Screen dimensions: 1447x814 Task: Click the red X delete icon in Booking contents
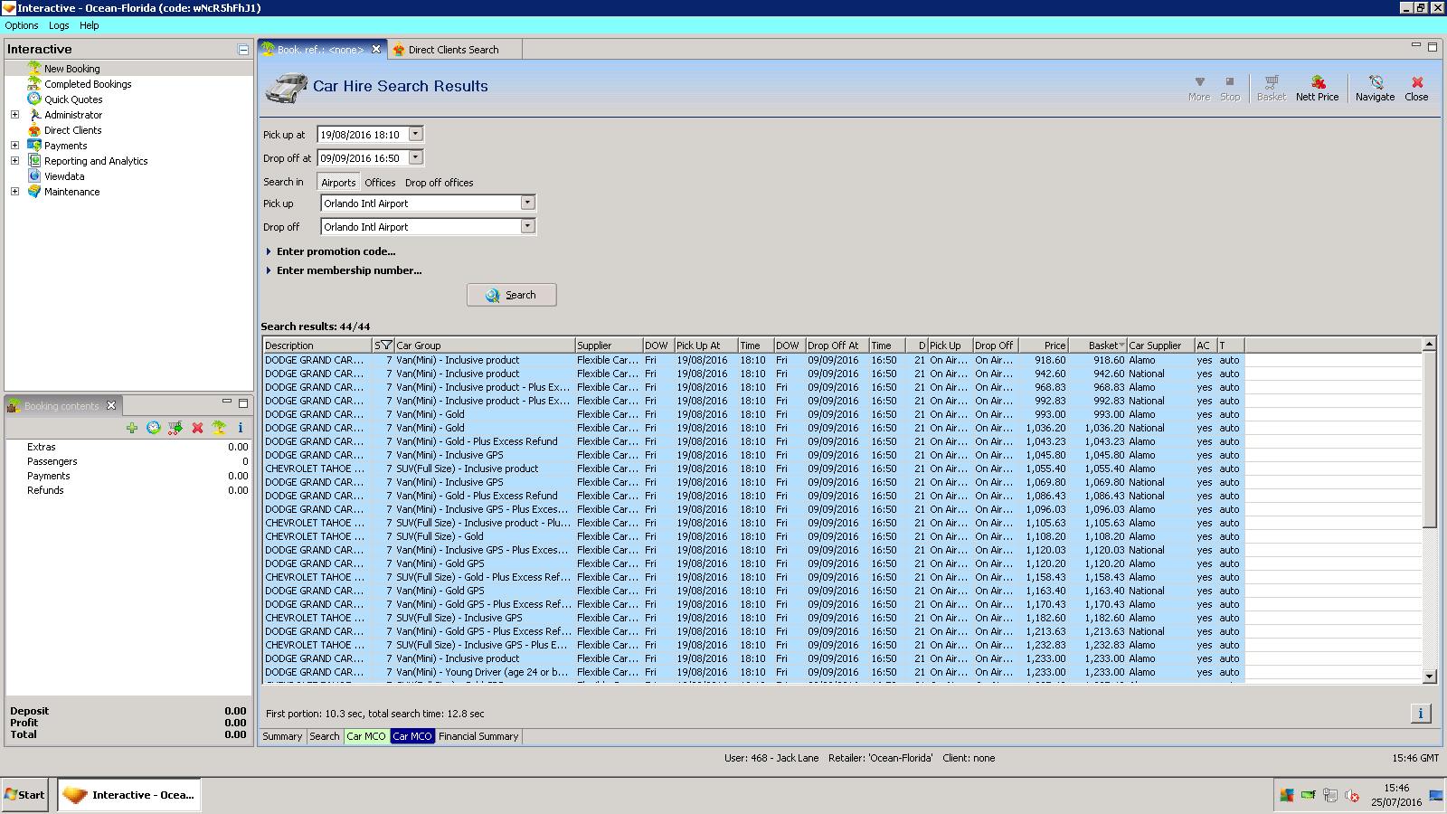click(x=197, y=428)
